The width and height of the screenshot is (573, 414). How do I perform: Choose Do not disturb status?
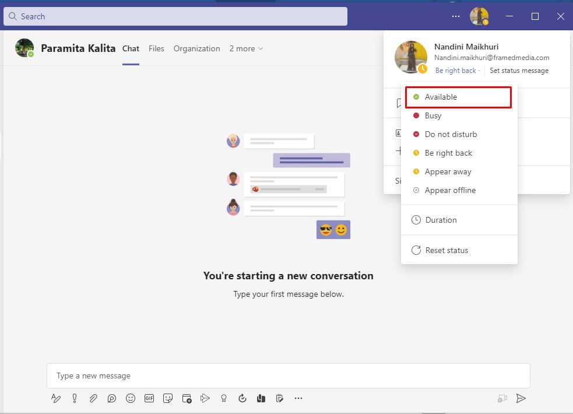[x=450, y=134]
